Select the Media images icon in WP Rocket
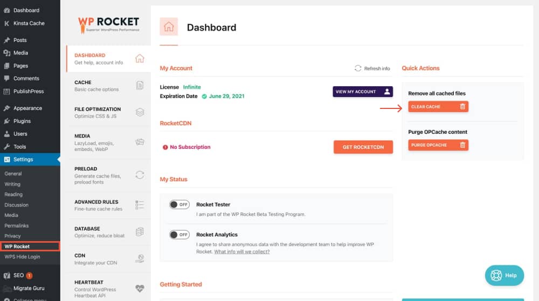 point(140,142)
